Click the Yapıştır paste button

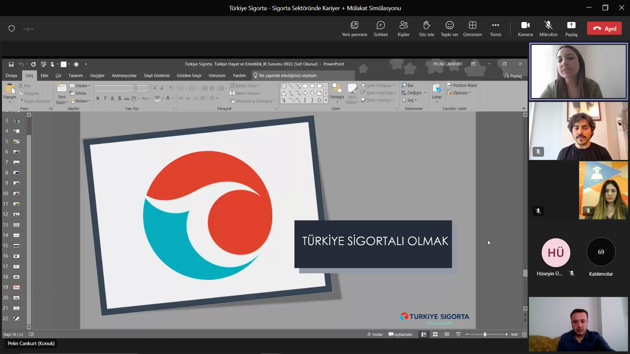10,93
